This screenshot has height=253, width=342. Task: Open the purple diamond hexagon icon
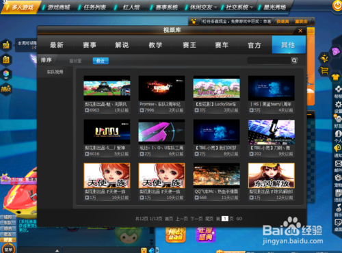[x=336, y=51]
